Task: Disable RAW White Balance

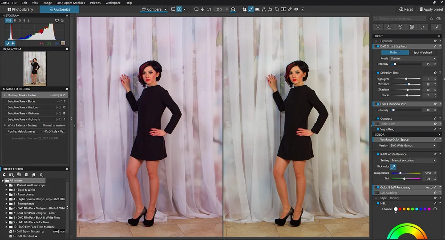Action: [377, 154]
